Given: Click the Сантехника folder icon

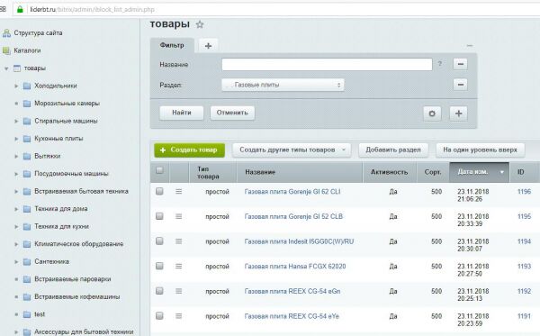Looking at the screenshot, I should coord(27,262).
